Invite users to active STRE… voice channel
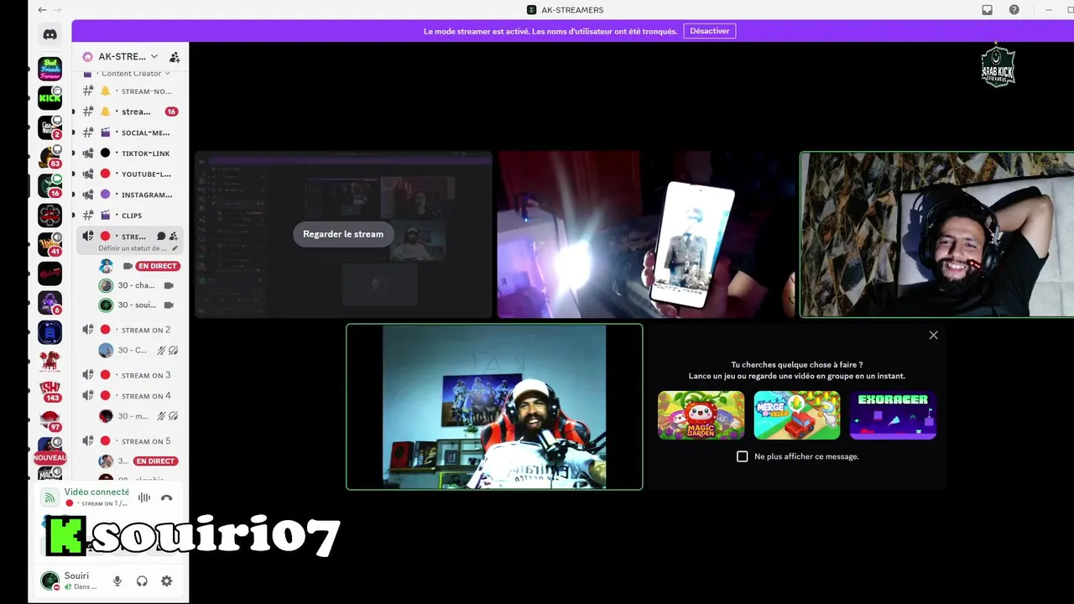The width and height of the screenshot is (1074, 604). [x=174, y=237]
